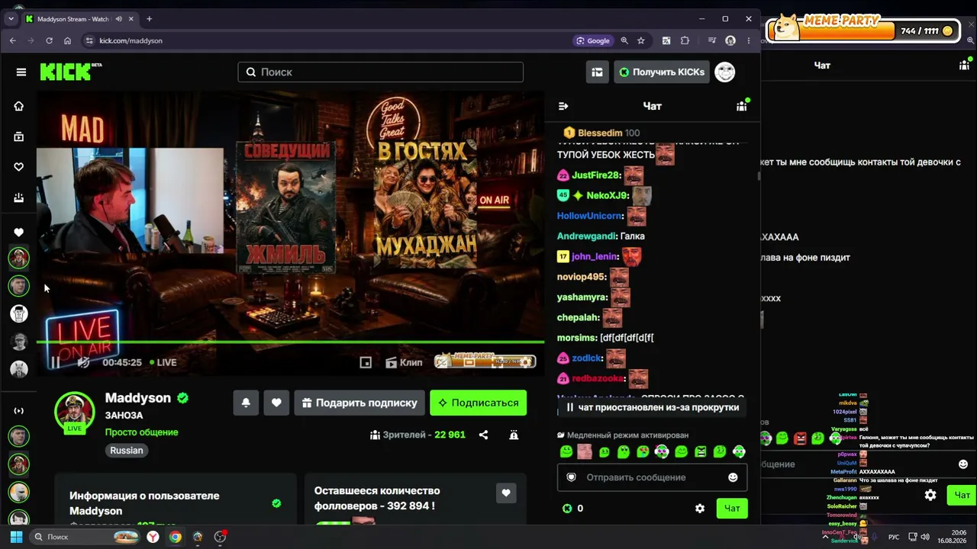
Task: Mute the stream player volume
Action: click(83, 362)
